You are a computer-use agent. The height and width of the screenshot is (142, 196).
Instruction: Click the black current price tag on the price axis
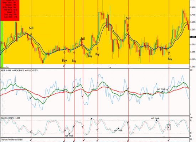[193, 37]
